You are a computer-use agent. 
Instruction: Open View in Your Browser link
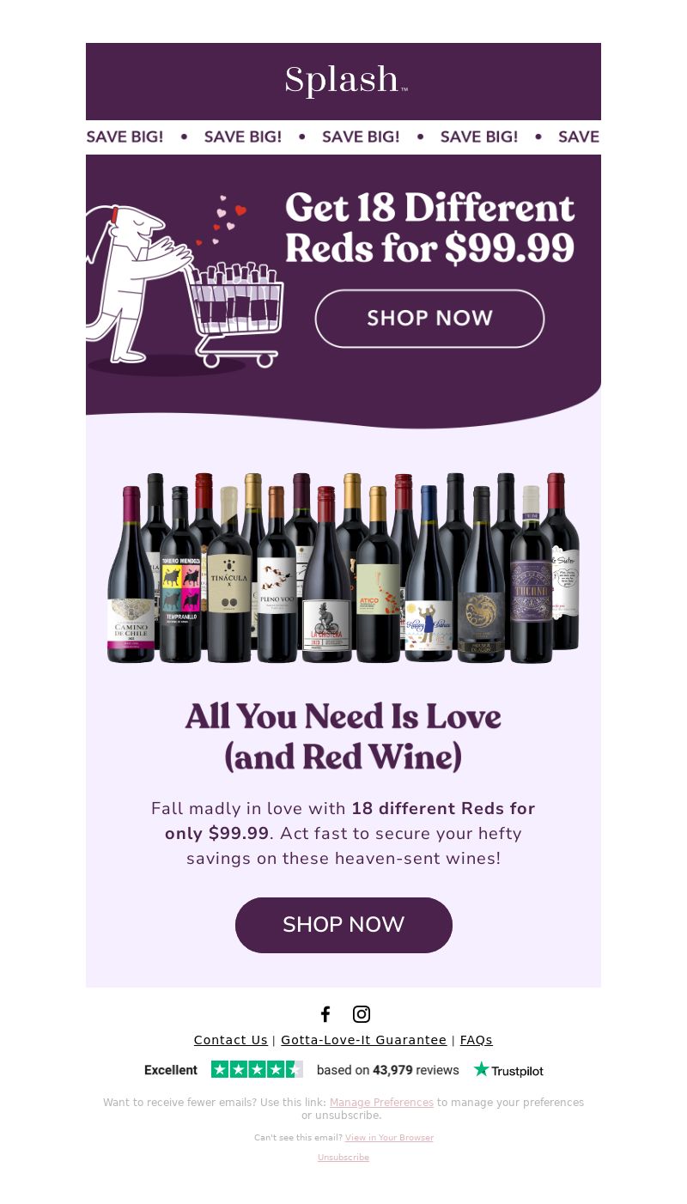pyautogui.click(x=389, y=1138)
